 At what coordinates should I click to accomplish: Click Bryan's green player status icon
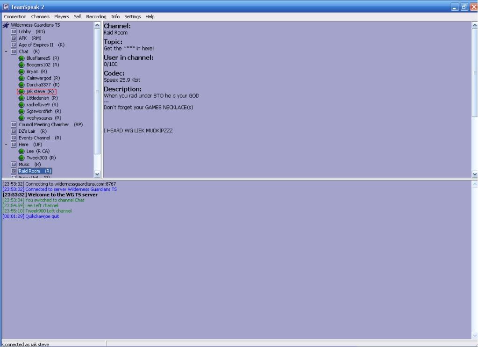[21, 72]
